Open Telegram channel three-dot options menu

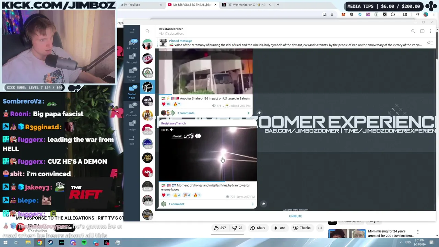430,31
